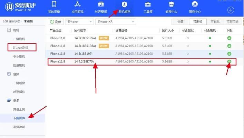Open the iPhone device type dropdown
Screen dimensions: 244x138
coord(80,22)
